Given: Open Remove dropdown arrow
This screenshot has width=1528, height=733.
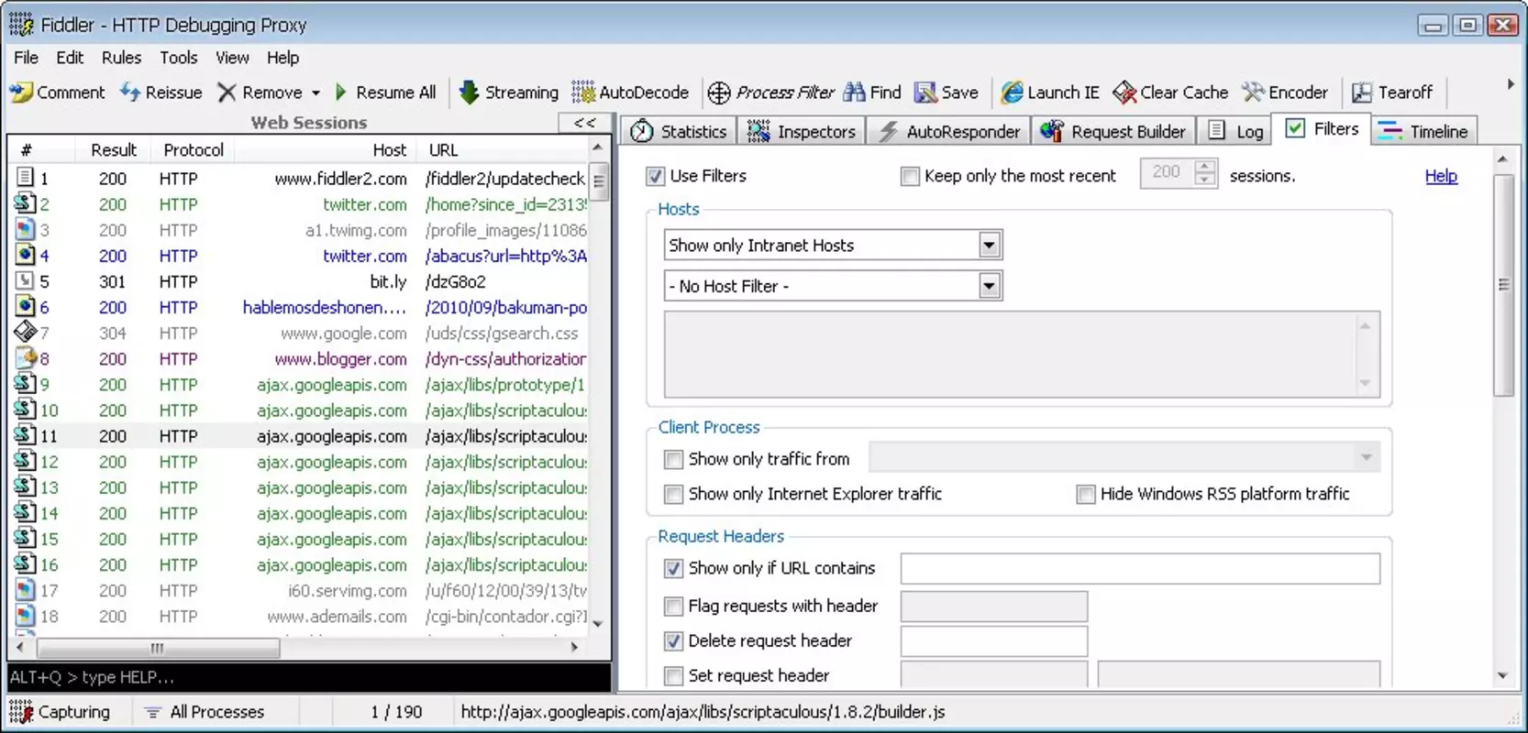Looking at the screenshot, I should [316, 93].
